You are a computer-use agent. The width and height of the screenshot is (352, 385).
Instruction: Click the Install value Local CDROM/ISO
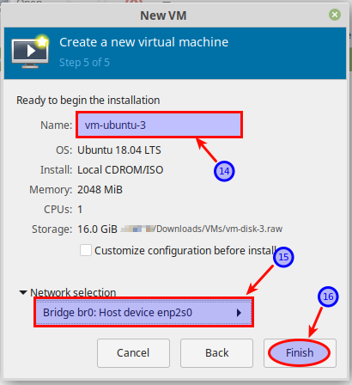pyautogui.click(x=120, y=170)
